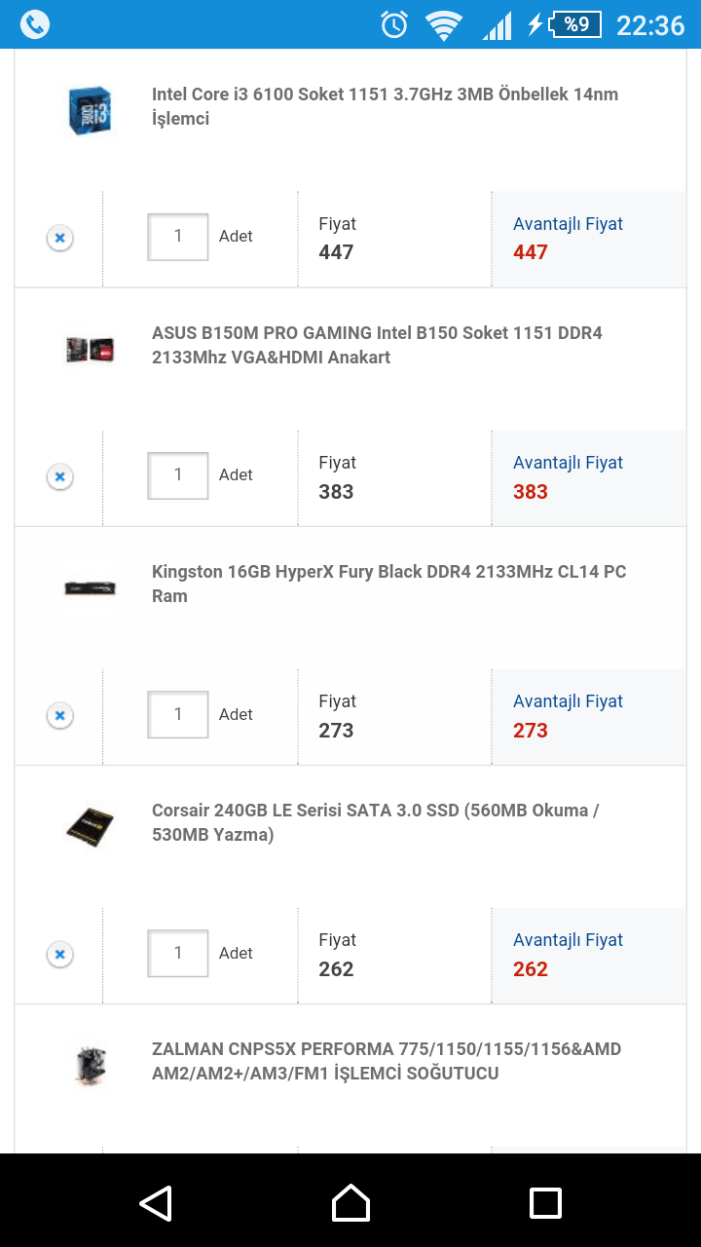Tap the phone call icon in status bar
This screenshot has height=1247, width=701.
click(35, 24)
